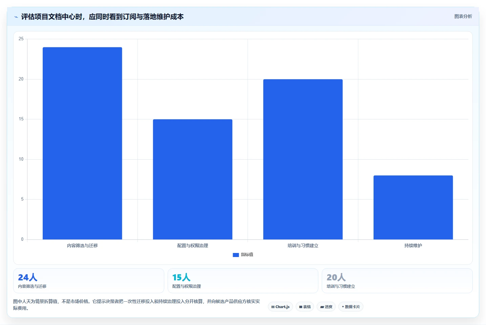Click the icon inside the 进度 tag
This screenshot has height=325, width=486.
[x=322, y=307]
